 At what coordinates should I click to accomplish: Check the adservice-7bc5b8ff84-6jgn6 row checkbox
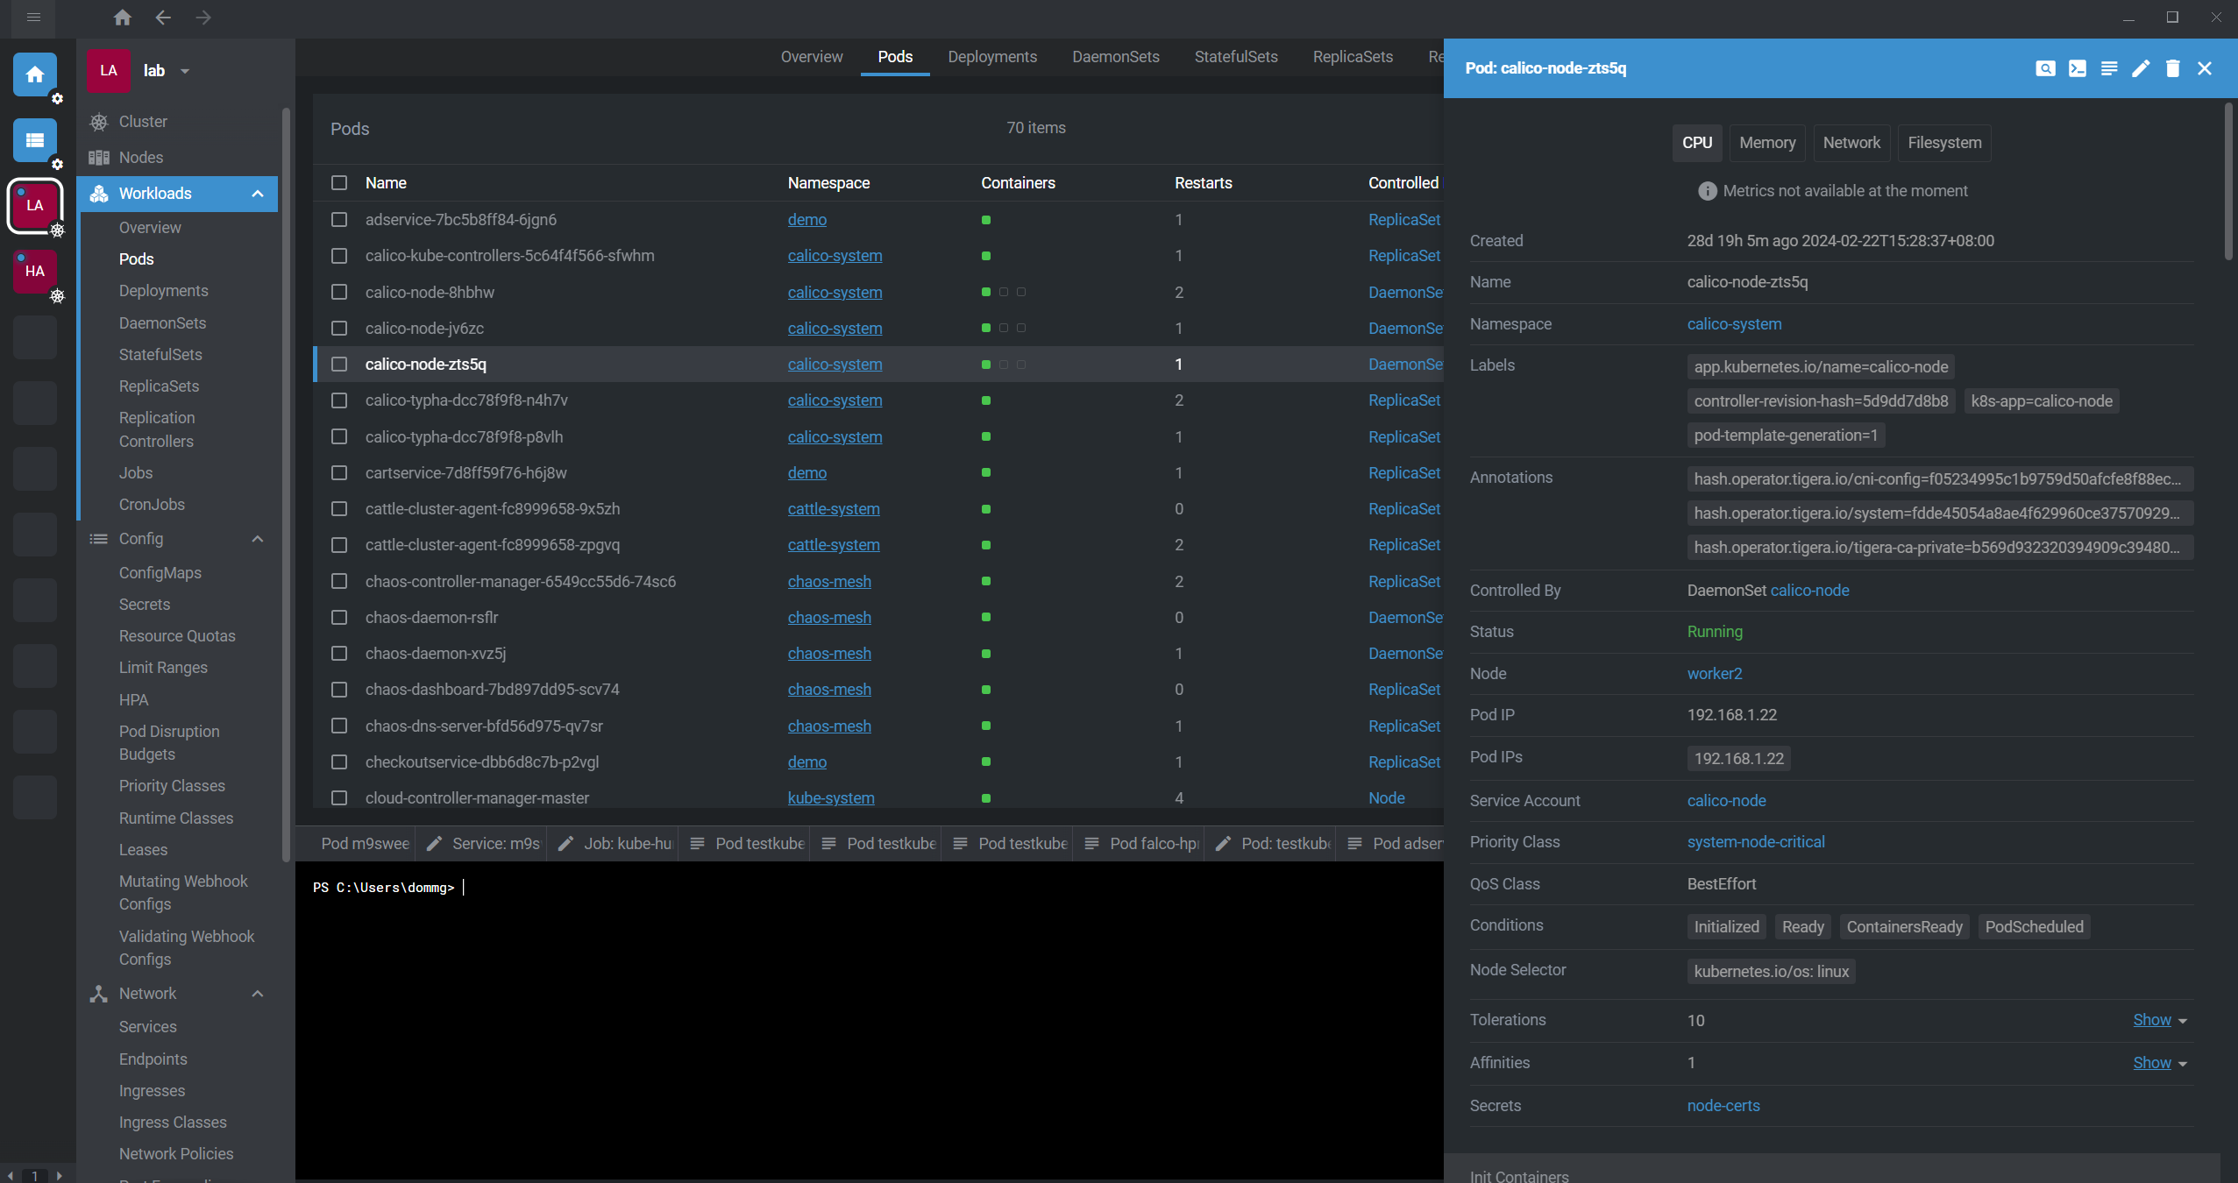(x=339, y=220)
